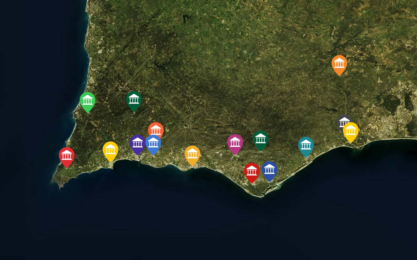Screen dimensions: 417x260
Task: Click the navy blue museum marker near the lagoon
Action: (269, 170)
